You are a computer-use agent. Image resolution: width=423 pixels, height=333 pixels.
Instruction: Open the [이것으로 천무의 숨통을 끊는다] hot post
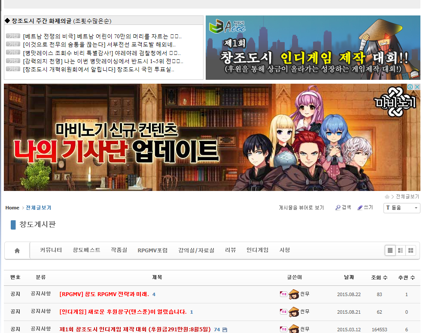click(x=99, y=45)
